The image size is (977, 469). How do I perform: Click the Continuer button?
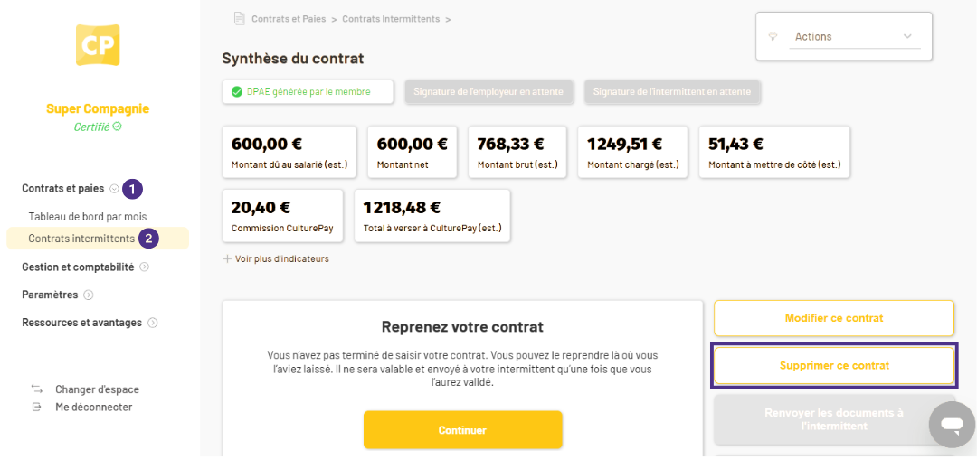(x=462, y=430)
